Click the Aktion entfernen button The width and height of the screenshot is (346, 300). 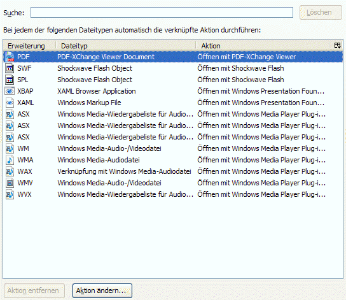tap(34, 290)
